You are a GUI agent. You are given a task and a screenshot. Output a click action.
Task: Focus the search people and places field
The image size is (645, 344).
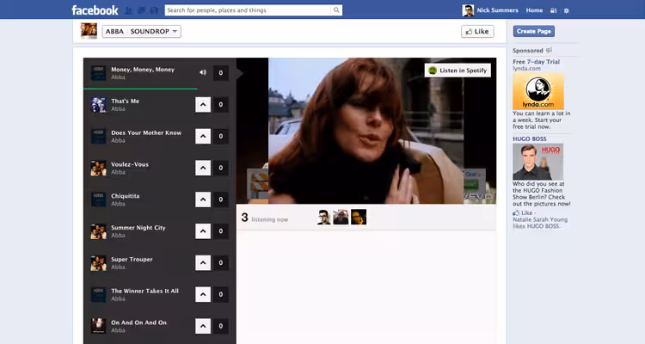click(x=248, y=9)
